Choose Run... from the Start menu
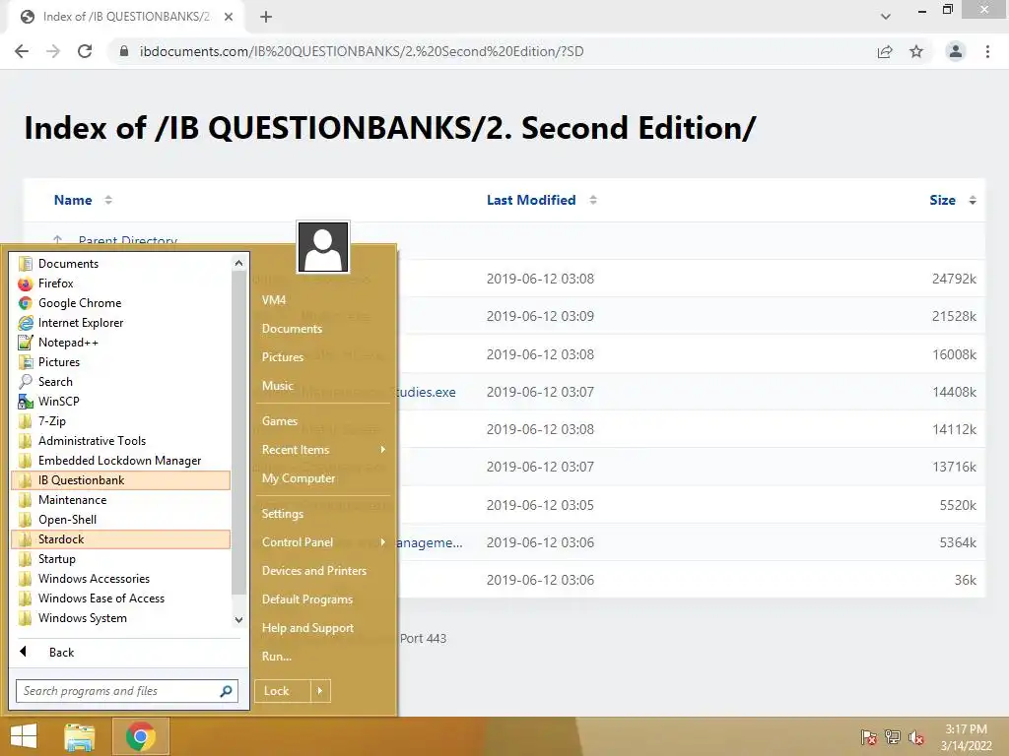1009x756 pixels. [323, 657]
